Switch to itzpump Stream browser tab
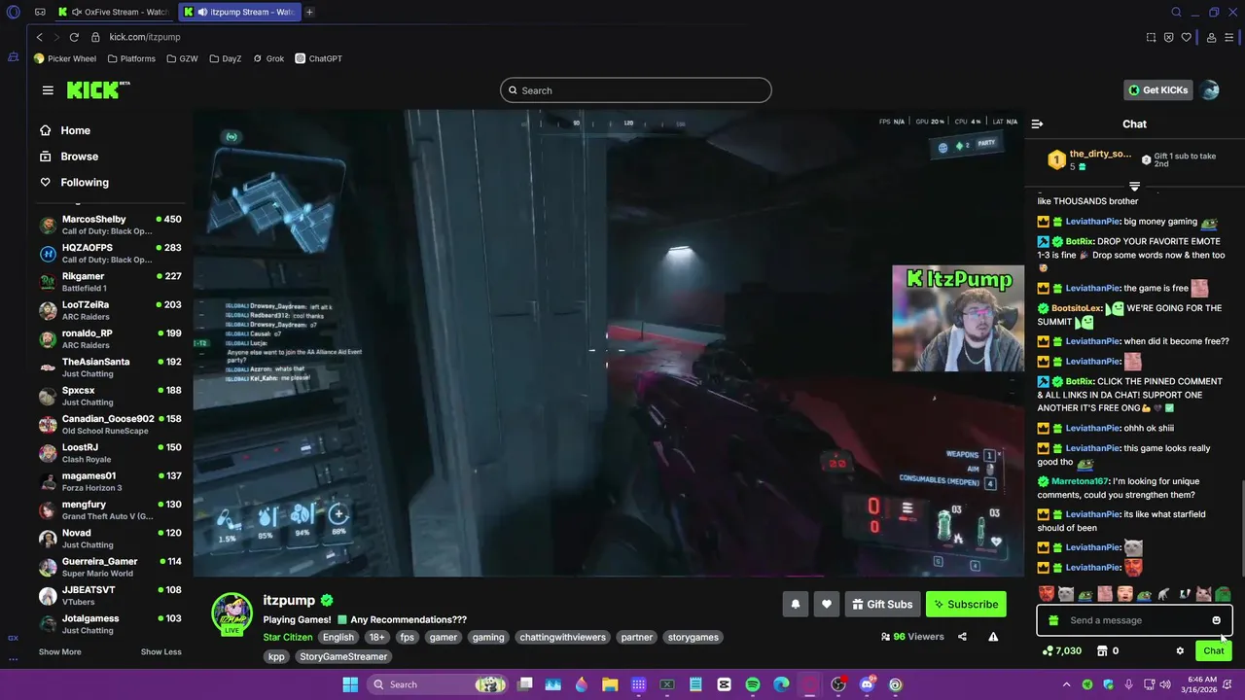The width and height of the screenshot is (1245, 700). (239, 12)
